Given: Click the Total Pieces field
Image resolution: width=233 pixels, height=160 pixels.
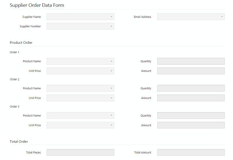Looking at the screenshot, I should tap(80, 153).
